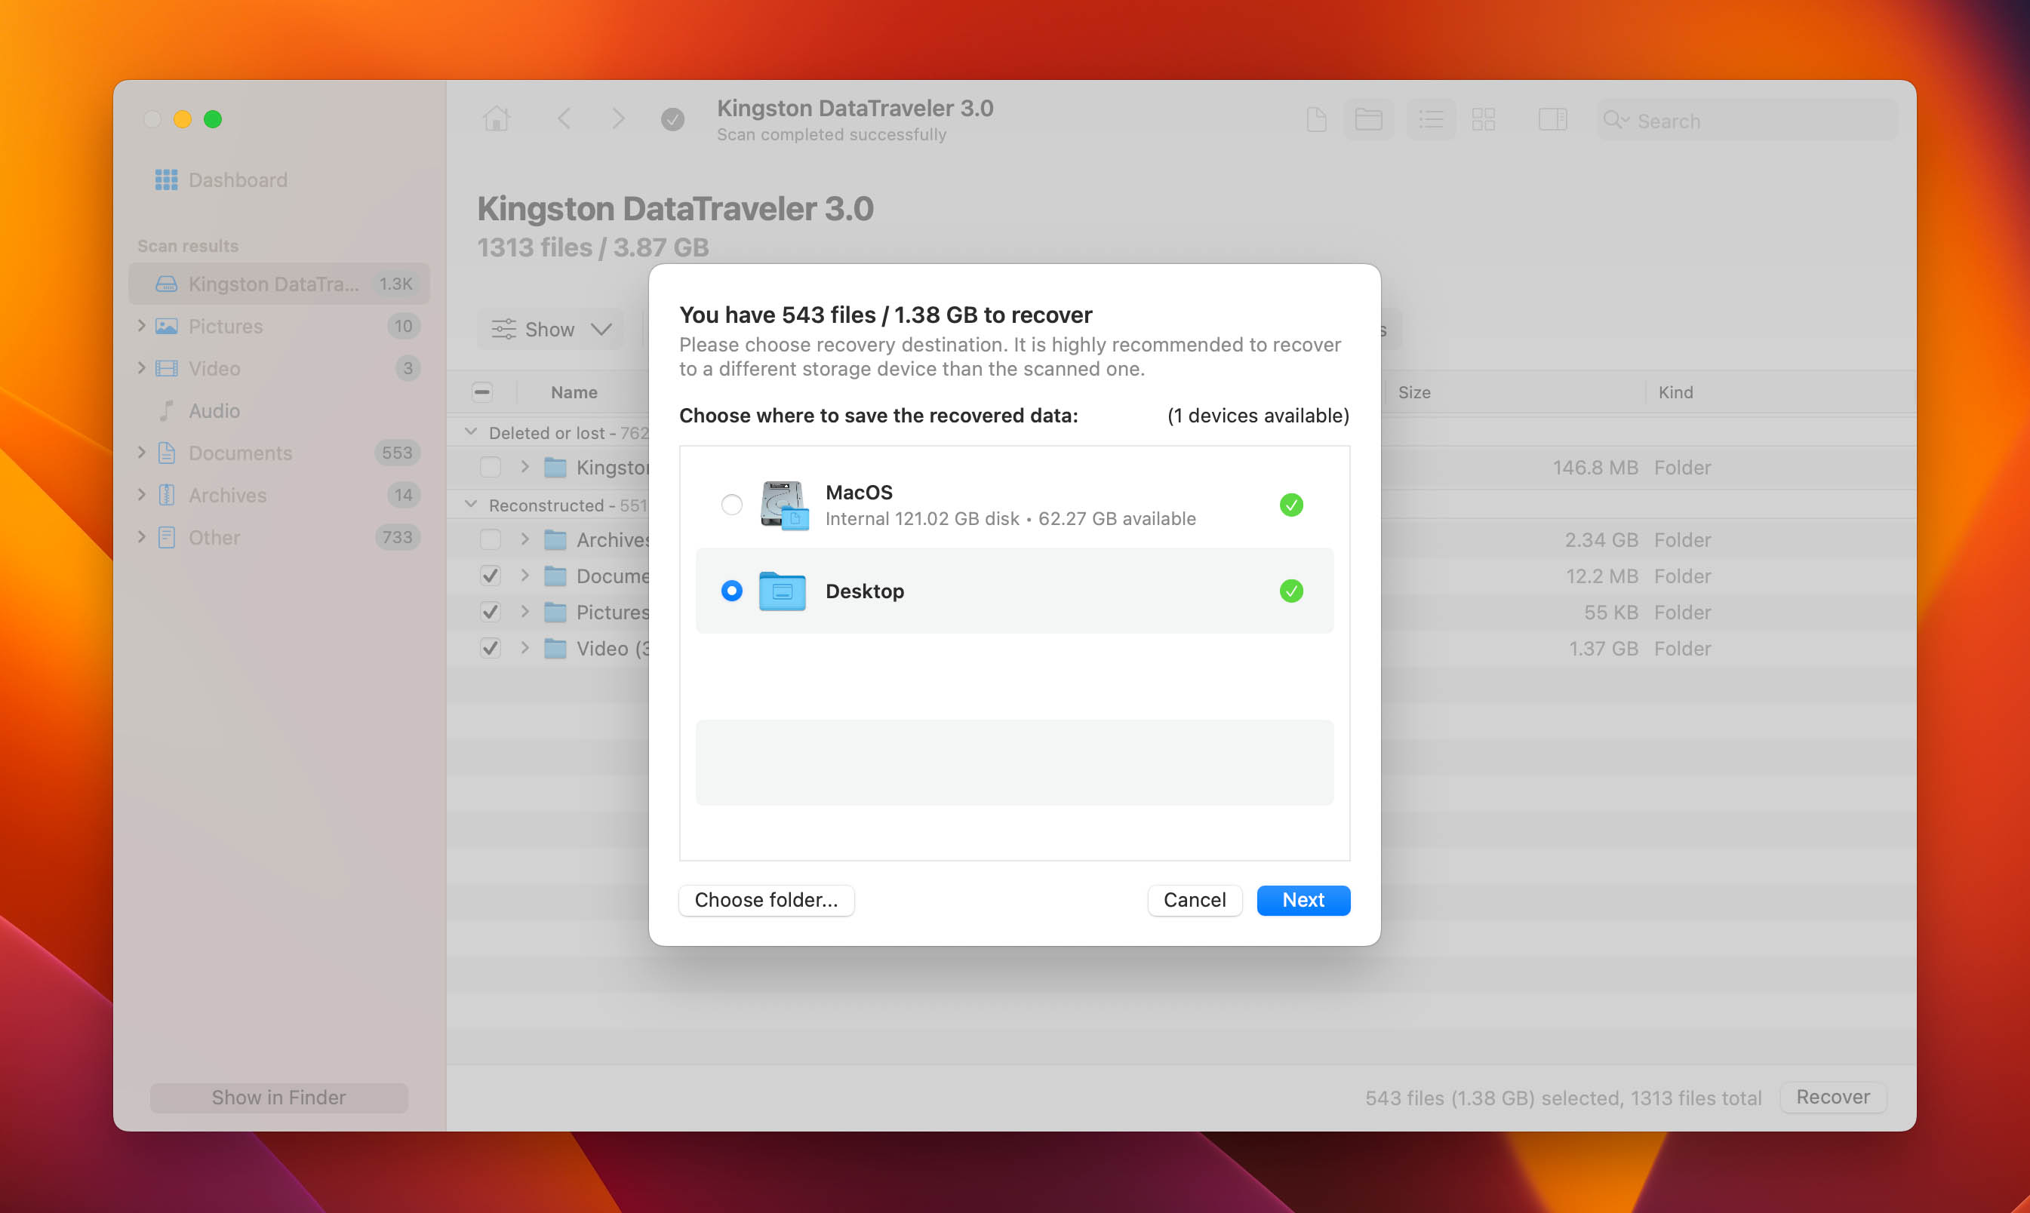Click the Recover button
The width and height of the screenshot is (2030, 1213).
pyautogui.click(x=1833, y=1097)
